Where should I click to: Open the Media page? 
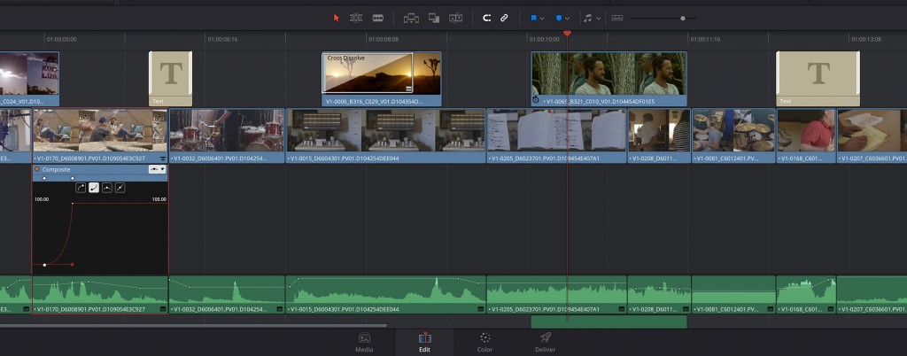point(363,342)
